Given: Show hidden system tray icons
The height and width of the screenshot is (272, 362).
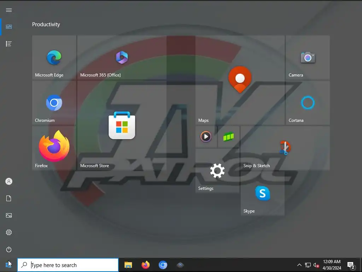Looking at the screenshot, I should click(x=299, y=265).
